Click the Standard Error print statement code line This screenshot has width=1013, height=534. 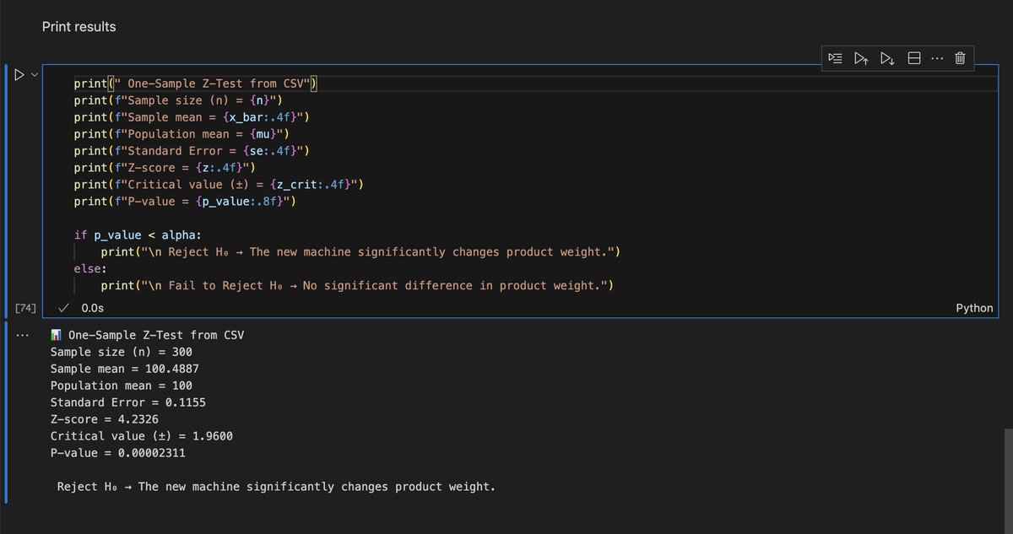pyautogui.click(x=192, y=151)
